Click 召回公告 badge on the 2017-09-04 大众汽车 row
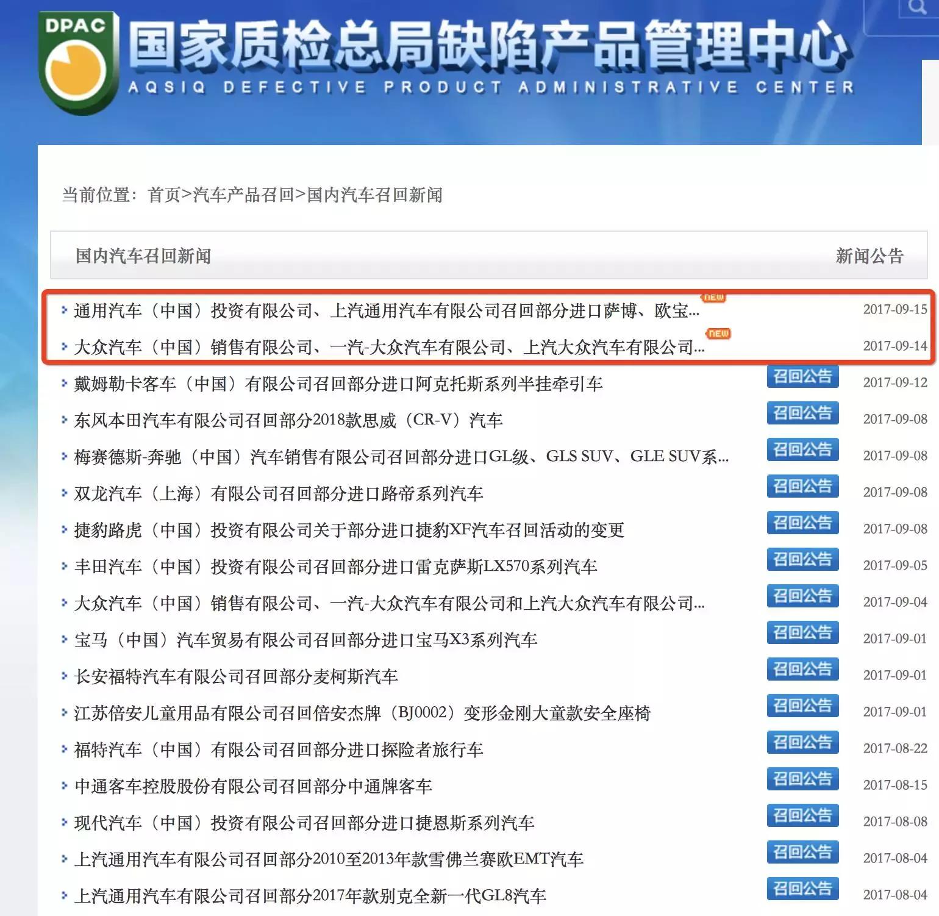The height and width of the screenshot is (916, 939). point(802,596)
